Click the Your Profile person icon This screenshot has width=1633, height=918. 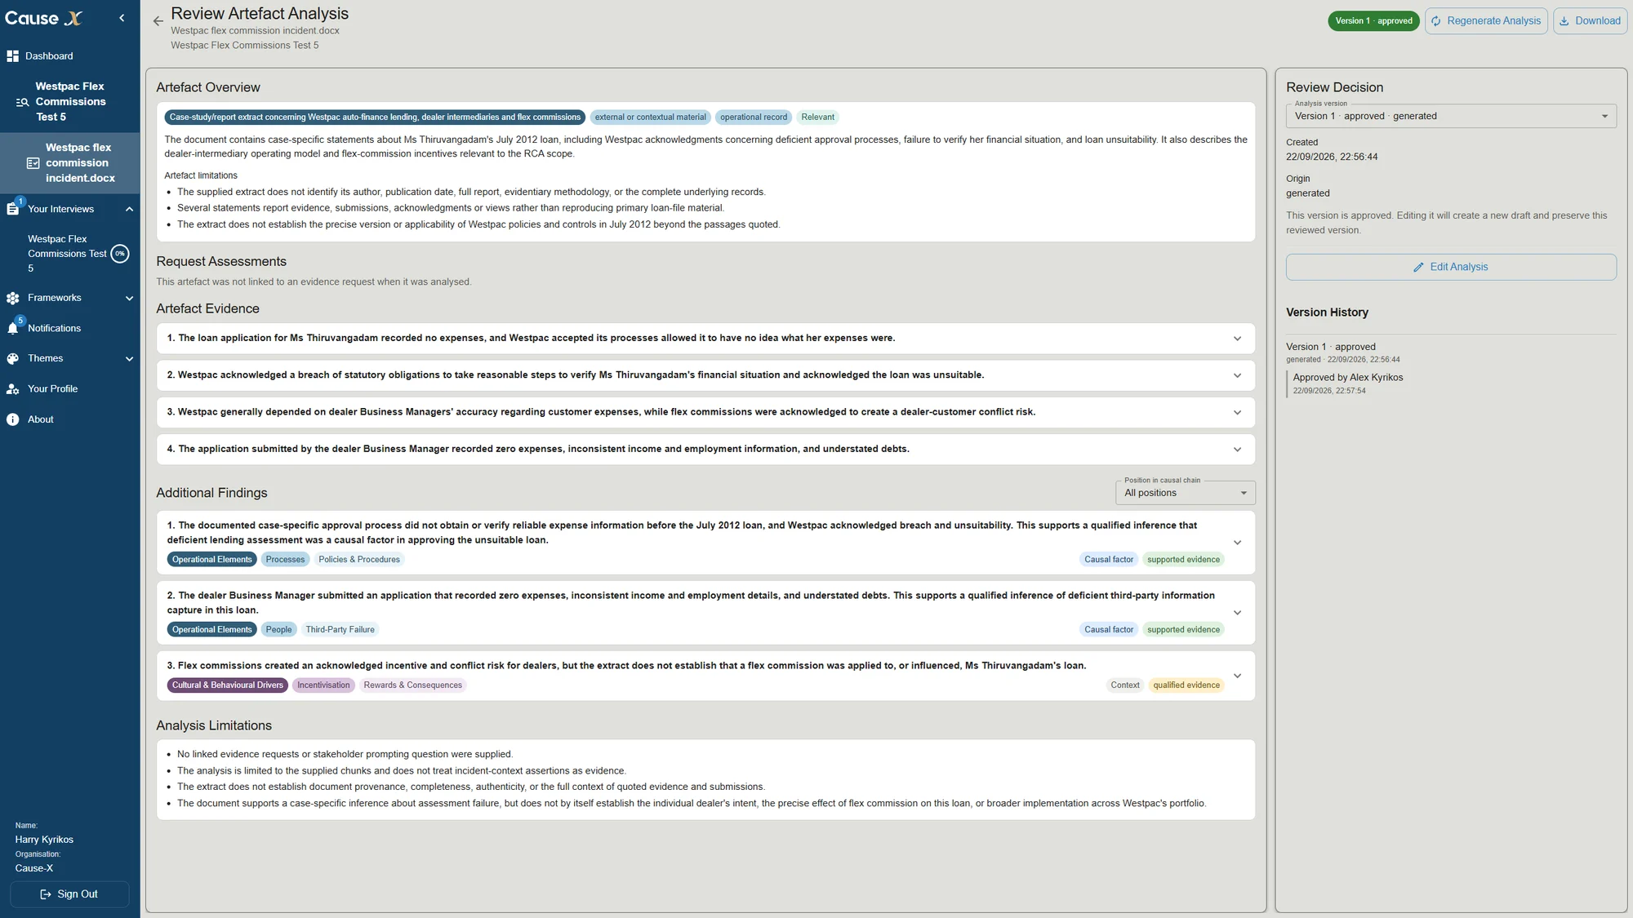[12, 389]
